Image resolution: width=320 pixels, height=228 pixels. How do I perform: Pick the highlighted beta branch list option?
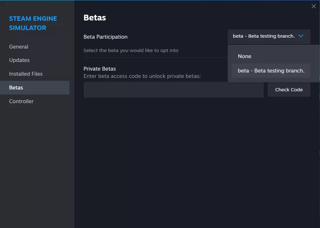pos(271,71)
